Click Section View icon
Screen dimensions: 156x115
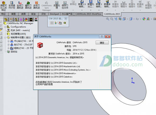click(120, 19)
